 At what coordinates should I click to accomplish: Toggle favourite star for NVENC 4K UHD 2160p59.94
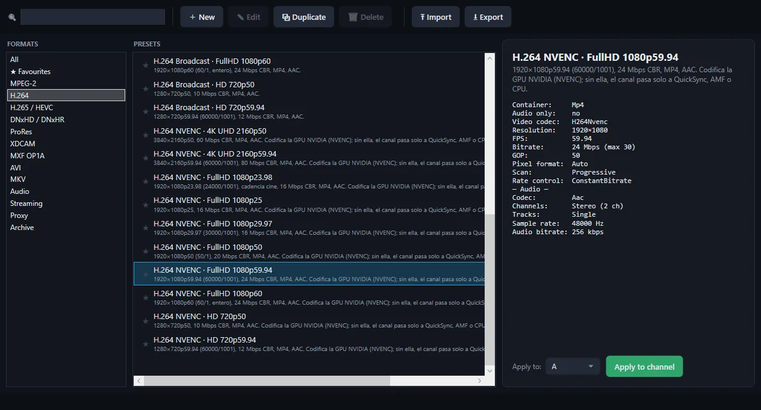pyautogui.click(x=145, y=158)
